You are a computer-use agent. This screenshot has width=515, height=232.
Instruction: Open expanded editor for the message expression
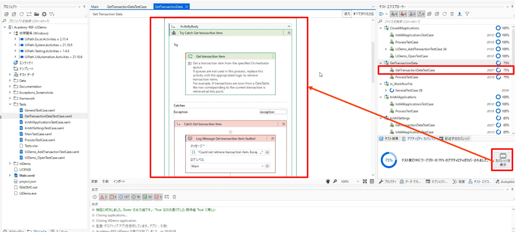(261, 152)
